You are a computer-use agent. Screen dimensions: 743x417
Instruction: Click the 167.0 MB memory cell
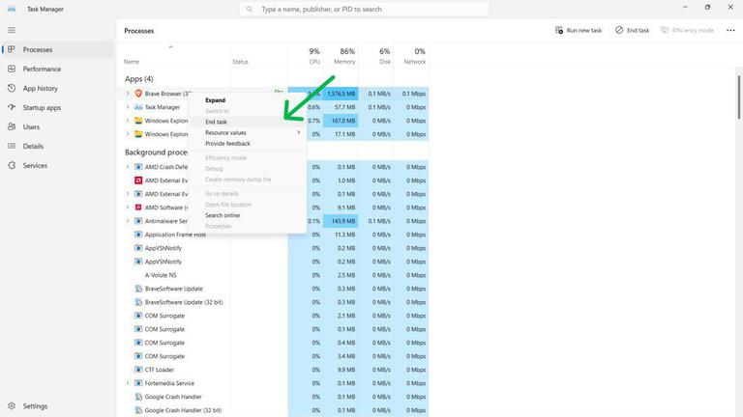click(x=341, y=121)
